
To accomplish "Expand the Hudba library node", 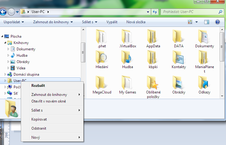I will [x=8, y=55].
